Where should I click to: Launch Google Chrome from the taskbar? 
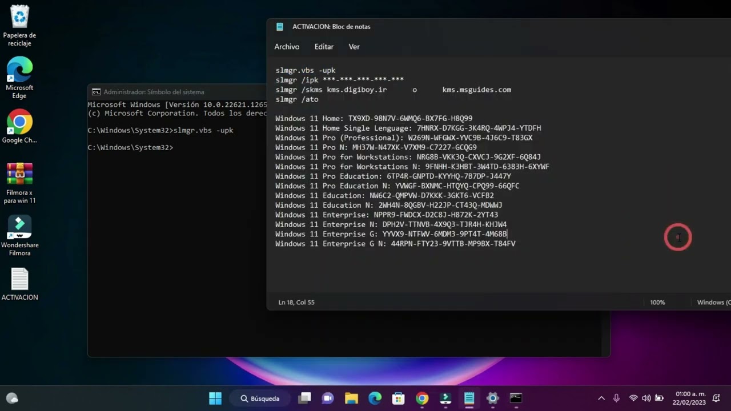click(x=422, y=398)
